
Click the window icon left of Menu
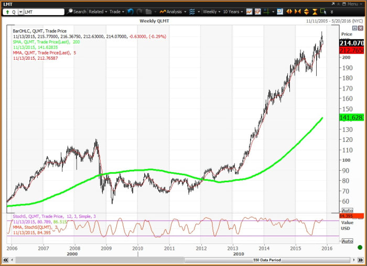344,4
